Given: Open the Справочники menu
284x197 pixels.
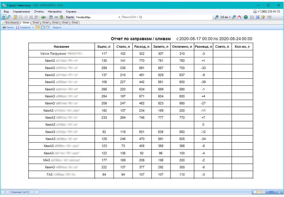Looking at the screenshot, I should coord(21,12).
